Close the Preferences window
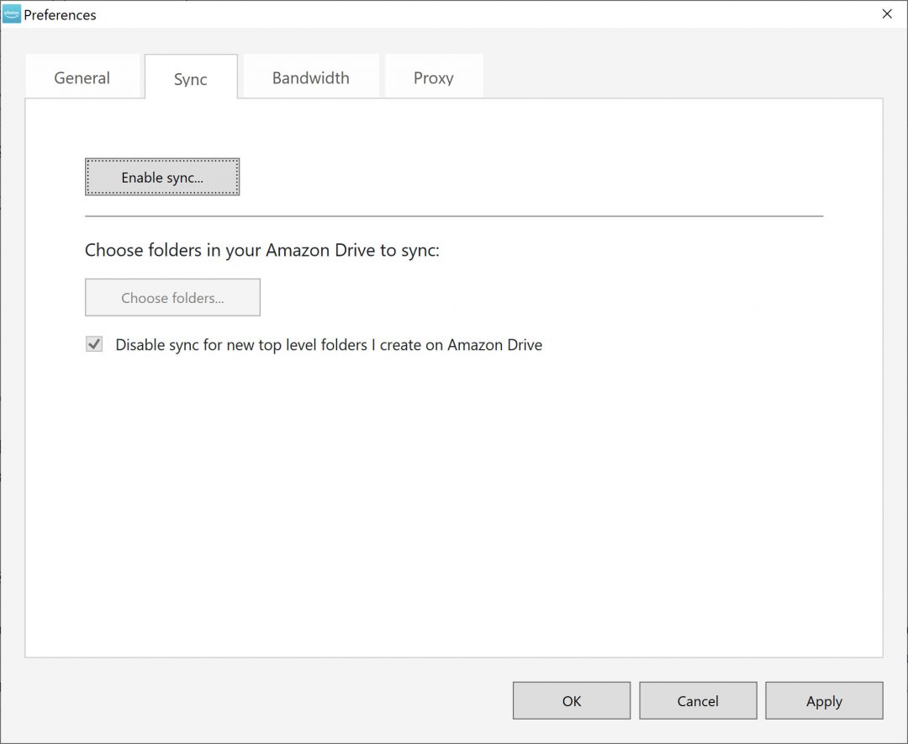Screen dimensions: 908x744 pyautogui.click(x=886, y=14)
